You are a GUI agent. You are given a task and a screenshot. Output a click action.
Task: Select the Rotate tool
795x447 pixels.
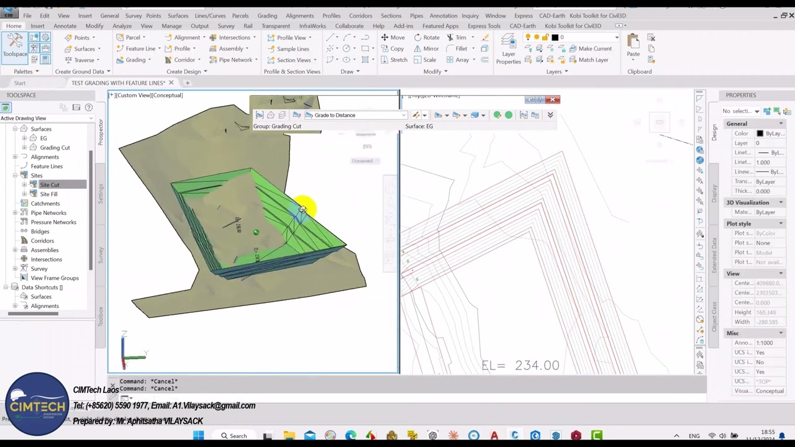click(426, 37)
